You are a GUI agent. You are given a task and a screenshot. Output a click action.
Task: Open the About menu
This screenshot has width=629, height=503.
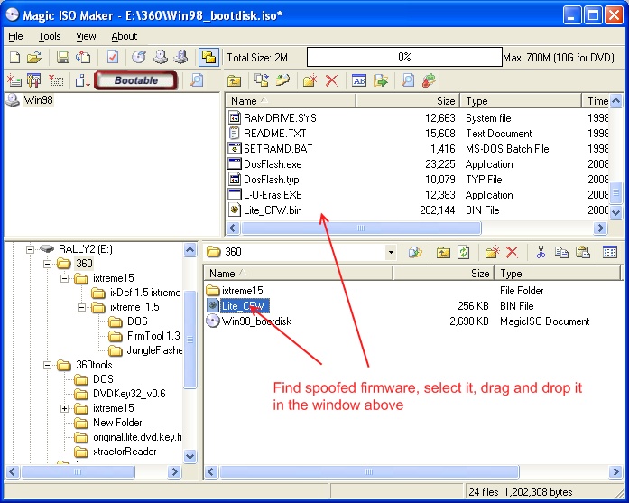[125, 36]
